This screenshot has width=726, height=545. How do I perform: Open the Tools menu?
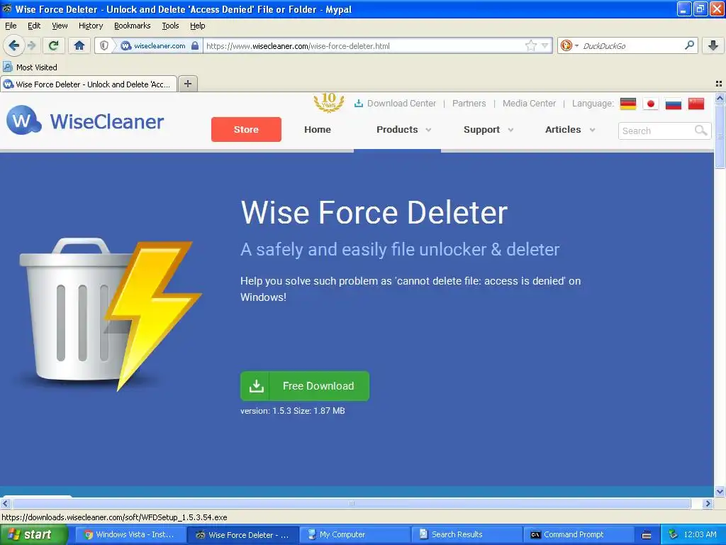[170, 26]
